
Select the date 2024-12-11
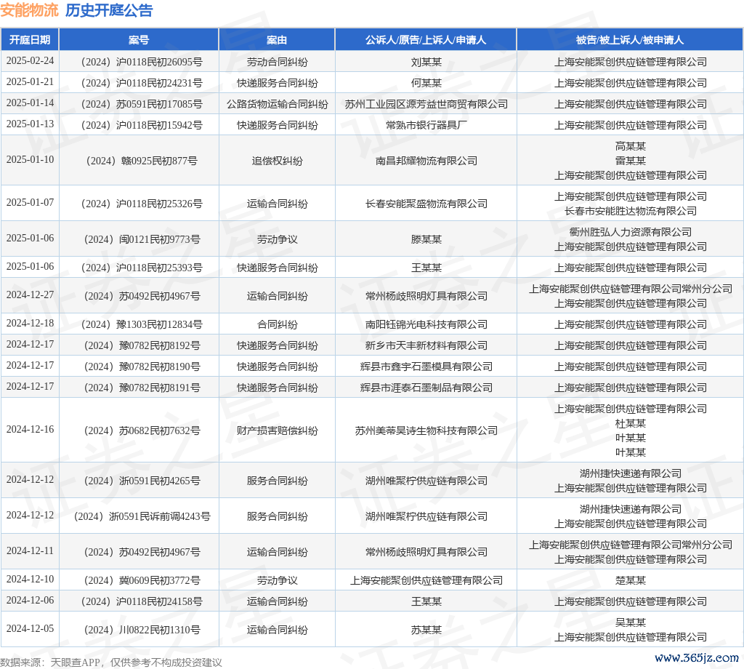(x=30, y=550)
